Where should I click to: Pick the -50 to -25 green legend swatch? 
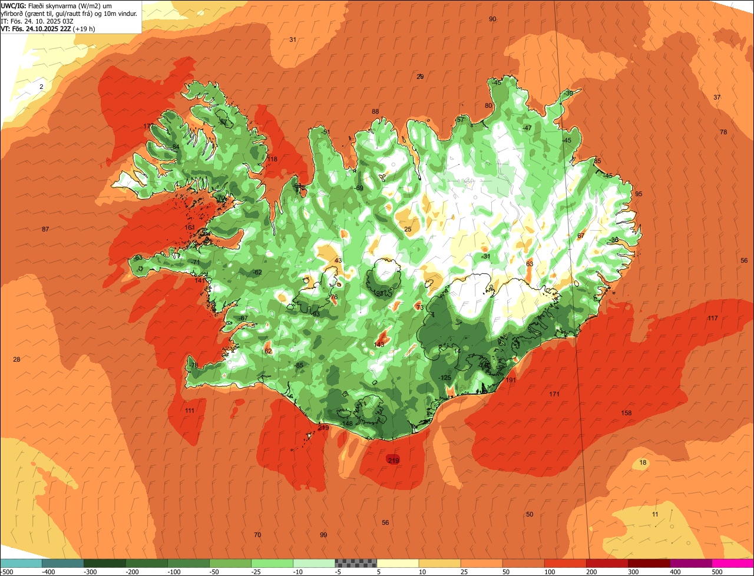(230, 564)
